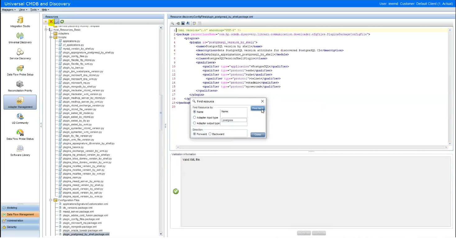Click the red X delete resource icon

tap(51, 21)
